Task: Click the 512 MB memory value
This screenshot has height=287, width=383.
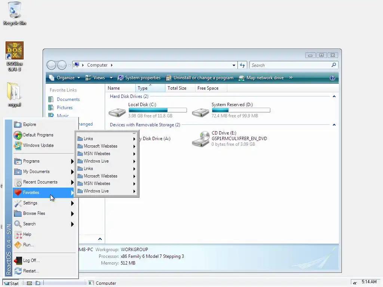Action: click(x=128, y=263)
